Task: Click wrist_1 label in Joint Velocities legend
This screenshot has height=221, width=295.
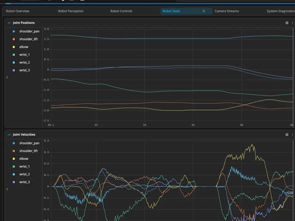Action: point(25,166)
